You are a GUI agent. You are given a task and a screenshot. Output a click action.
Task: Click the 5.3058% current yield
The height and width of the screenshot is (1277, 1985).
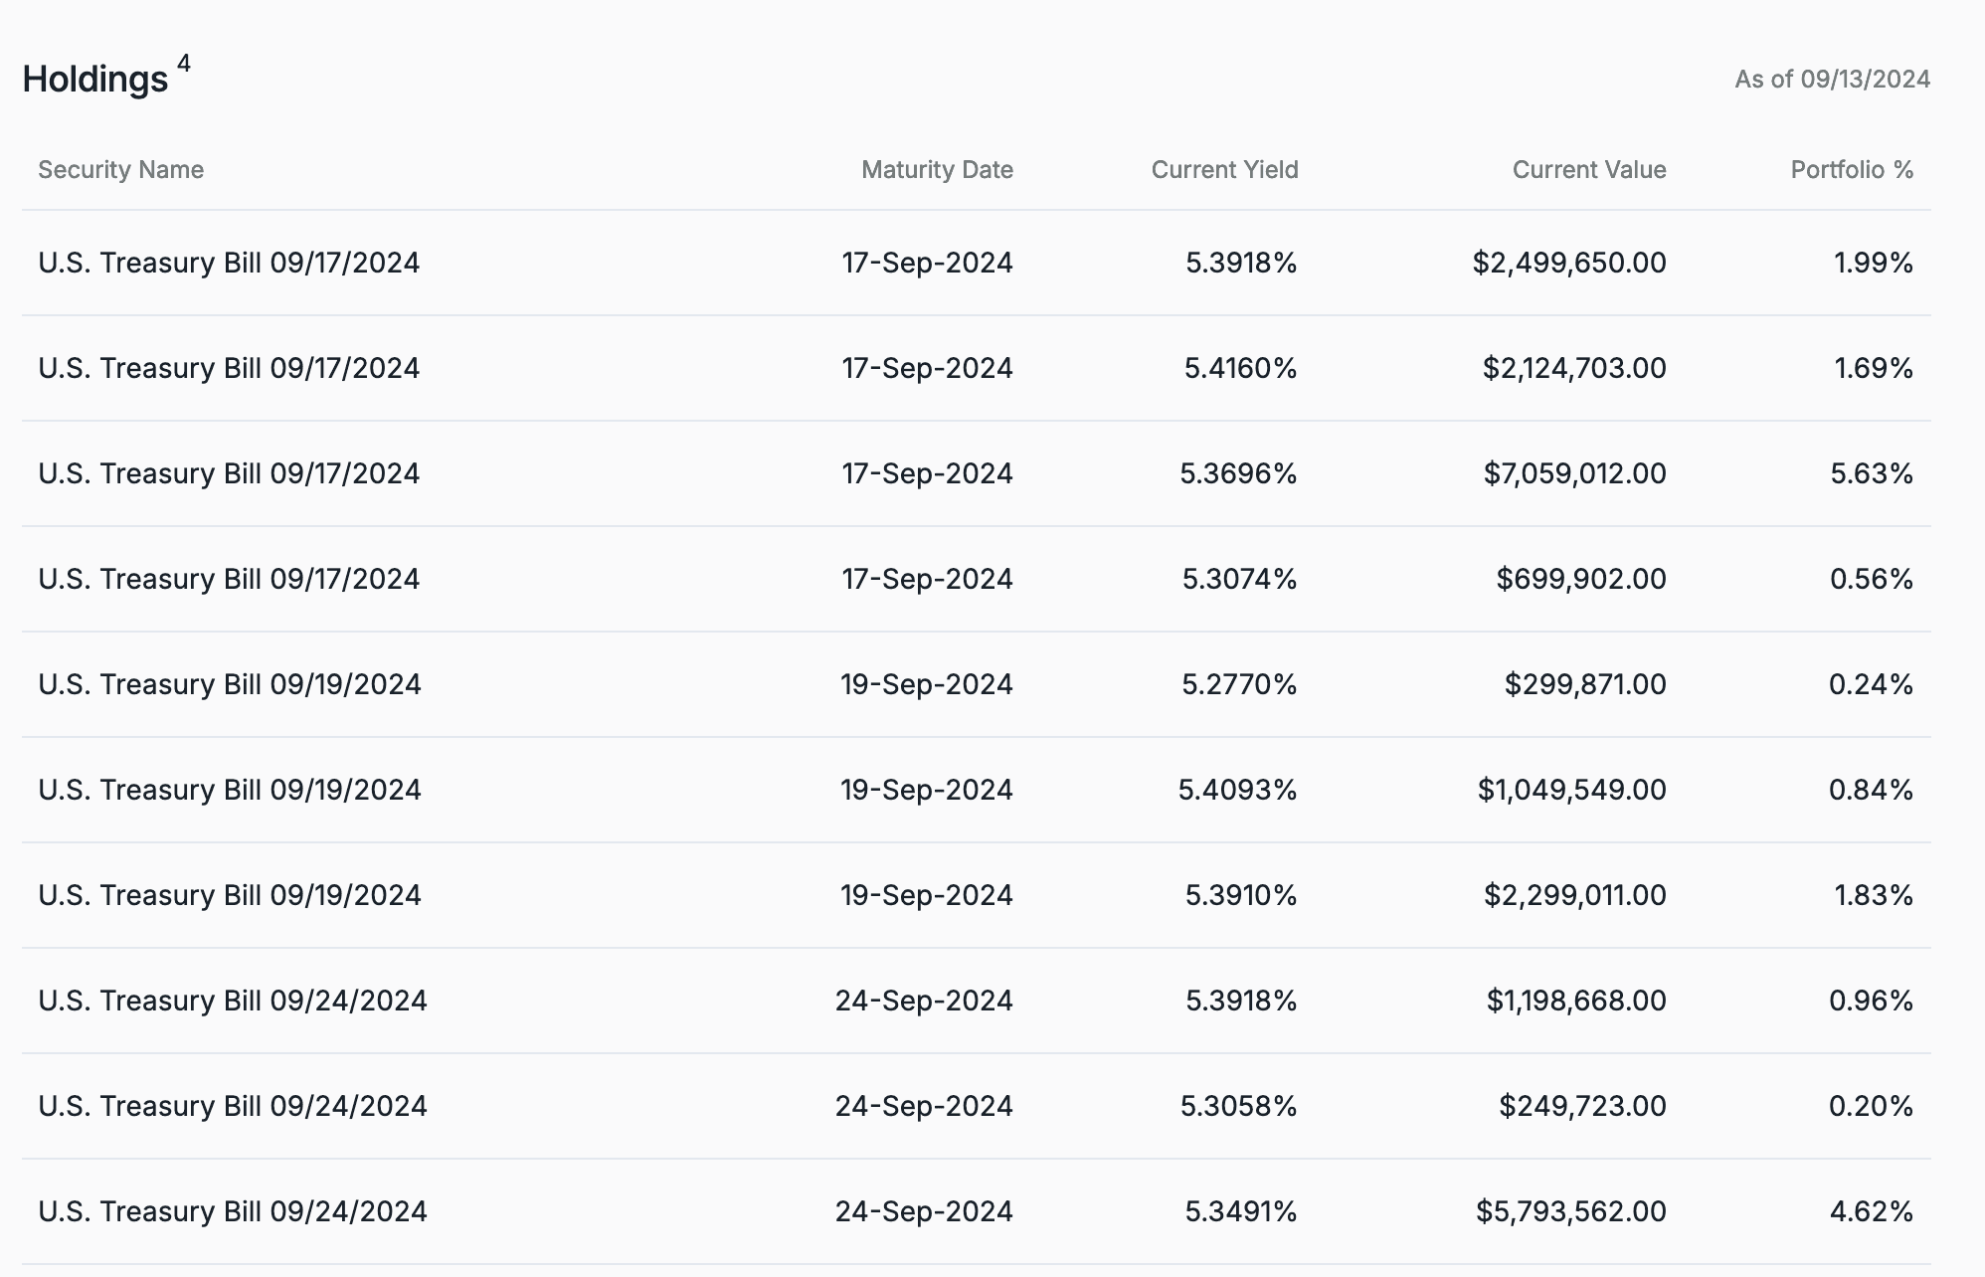(1238, 1106)
